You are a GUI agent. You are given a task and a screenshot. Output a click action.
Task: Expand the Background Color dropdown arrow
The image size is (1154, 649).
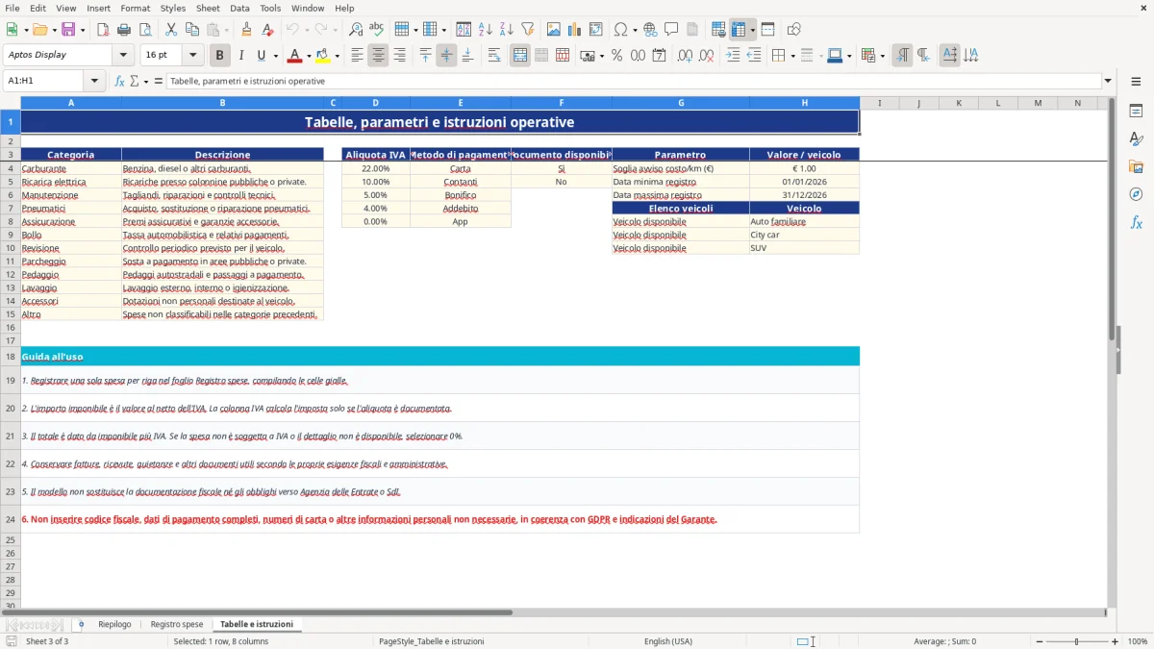point(337,56)
